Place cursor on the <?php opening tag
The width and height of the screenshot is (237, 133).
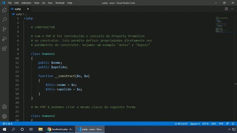pyautogui.click(x=28, y=18)
